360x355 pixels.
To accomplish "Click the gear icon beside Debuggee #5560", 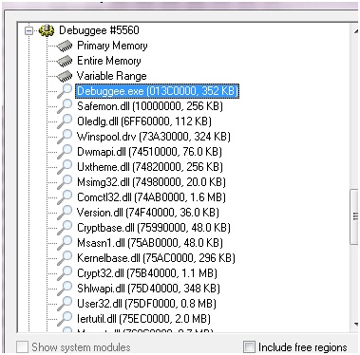I will coord(47,30).
